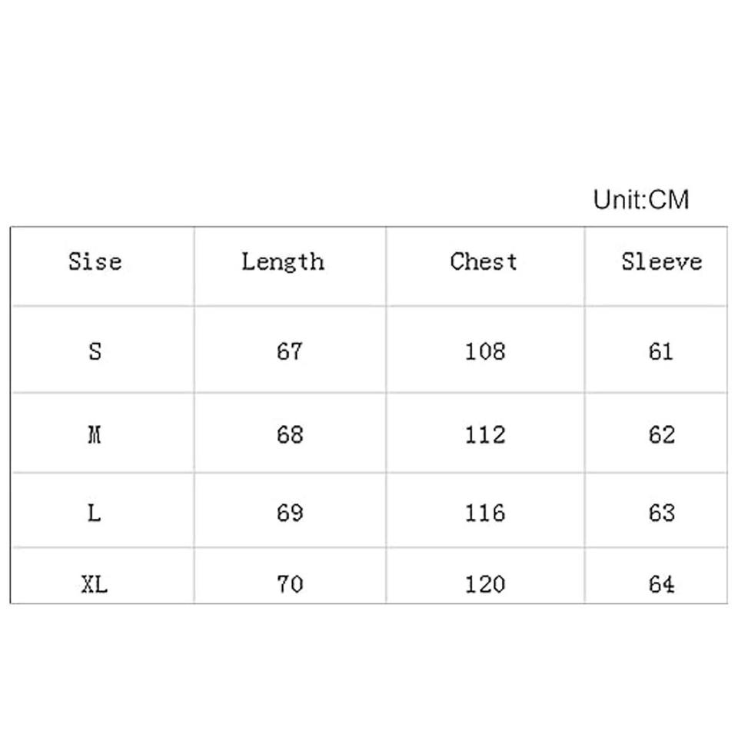Click length value 70 for size XL
Image resolution: width=738 pixels, height=738 pixels.
tap(290, 585)
